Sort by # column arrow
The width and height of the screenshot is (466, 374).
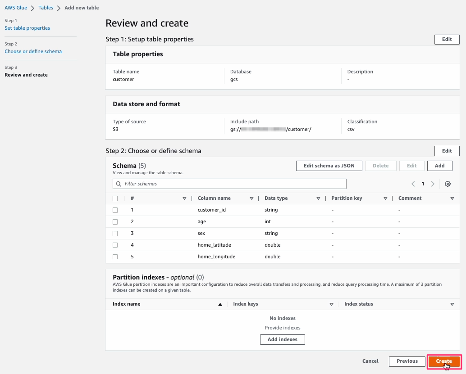coord(184,198)
